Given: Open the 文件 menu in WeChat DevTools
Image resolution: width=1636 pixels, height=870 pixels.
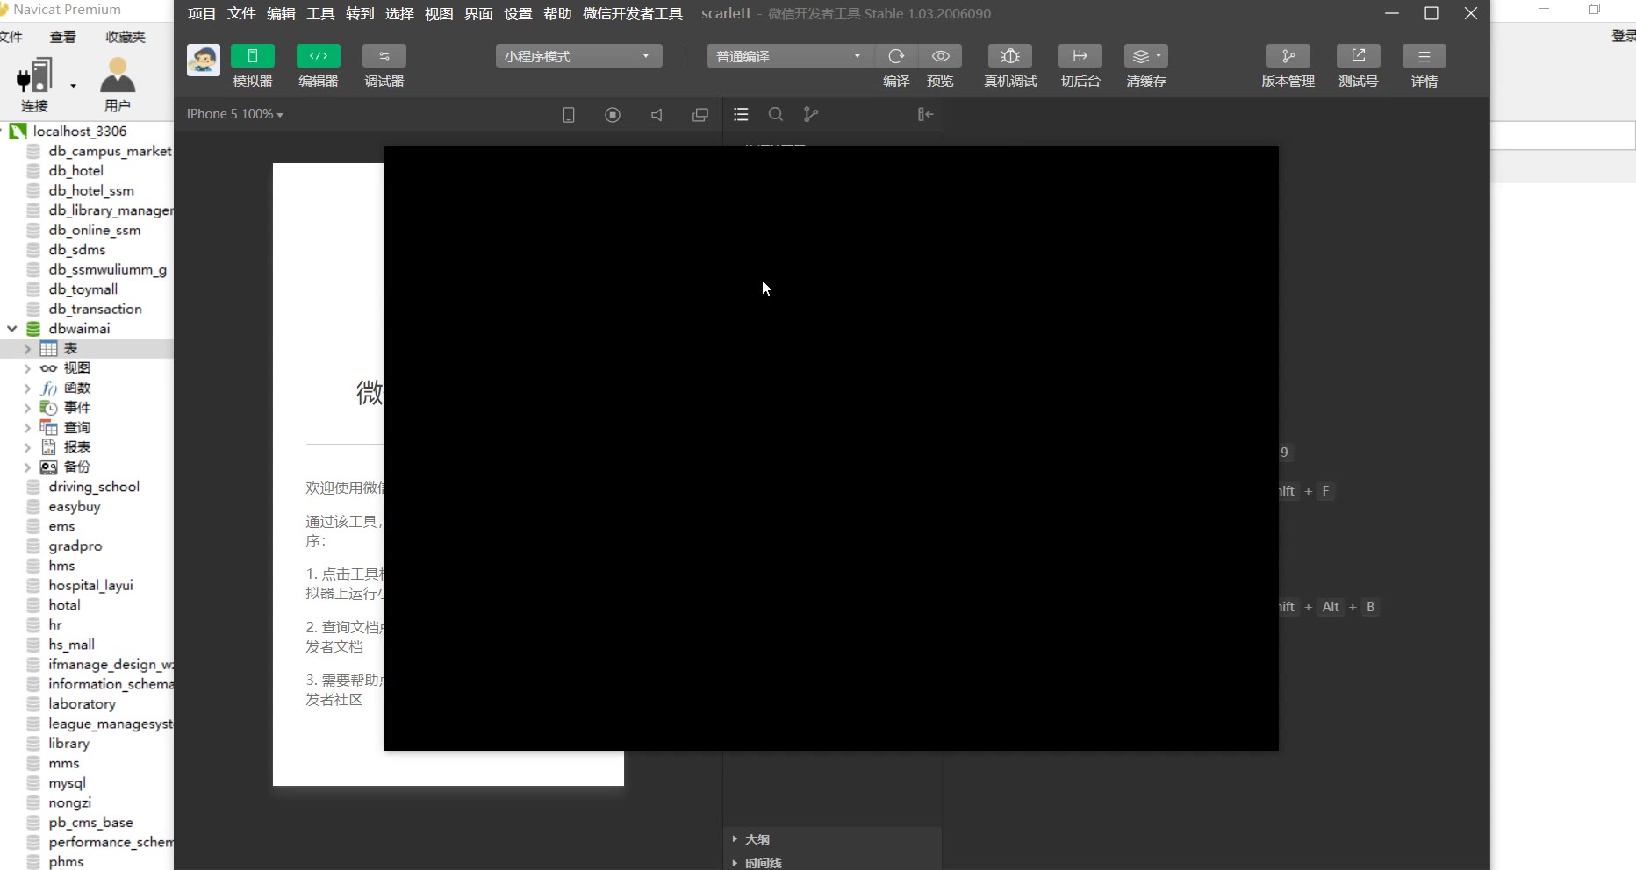Looking at the screenshot, I should click(x=241, y=13).
